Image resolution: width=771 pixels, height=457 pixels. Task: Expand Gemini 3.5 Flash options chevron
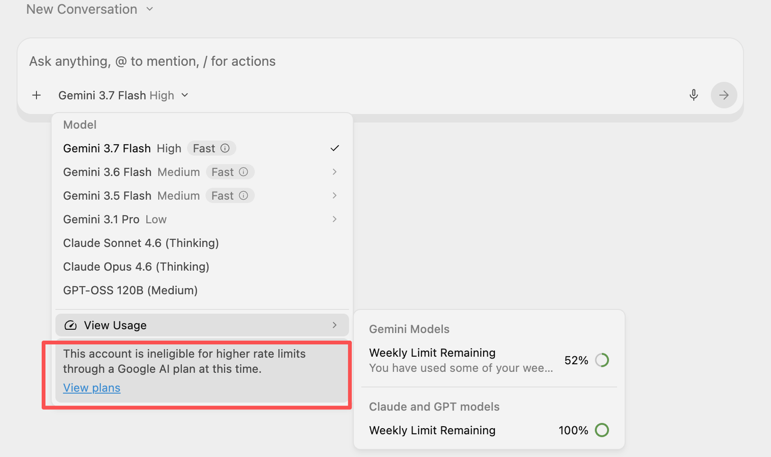tap(334, 195)
